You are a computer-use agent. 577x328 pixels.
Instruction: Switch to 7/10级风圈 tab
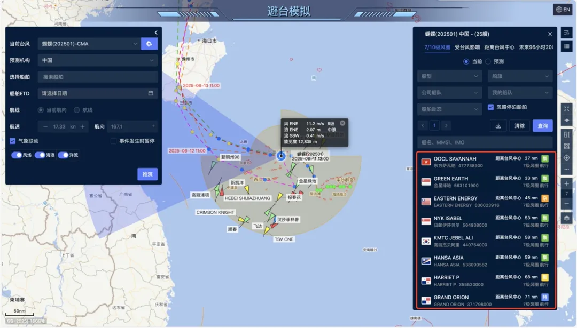[x=437, y=47]
